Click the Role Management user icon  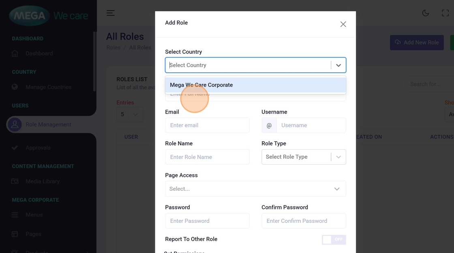15,124
